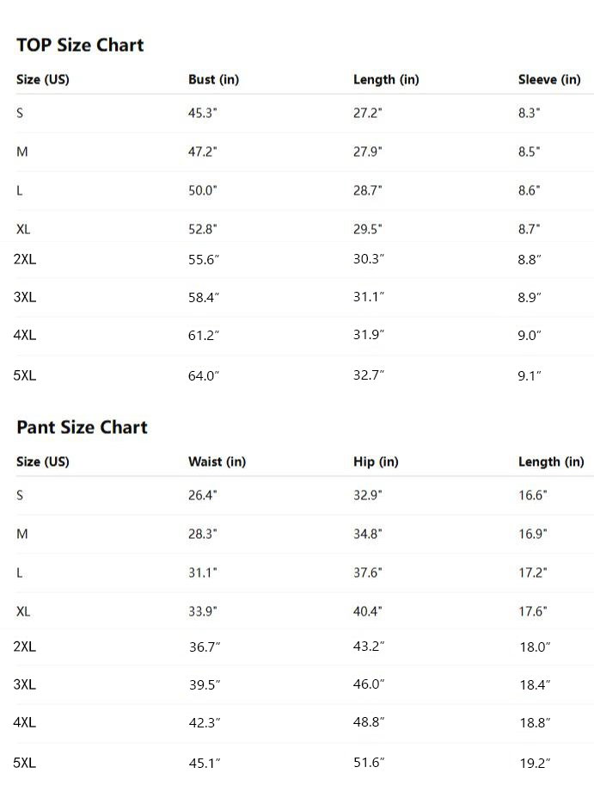Select the 42.3" waist measurement
This screenshot has height=792, width=594.
[205, 723]
